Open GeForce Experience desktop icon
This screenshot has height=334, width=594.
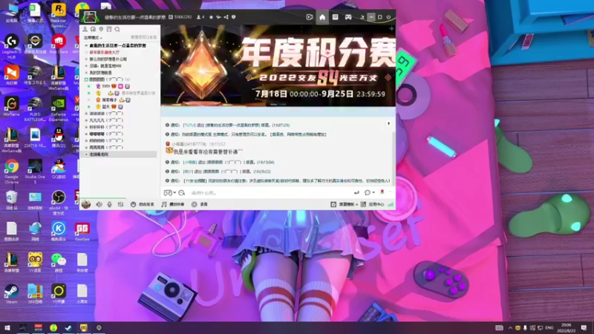click(59, 109)
